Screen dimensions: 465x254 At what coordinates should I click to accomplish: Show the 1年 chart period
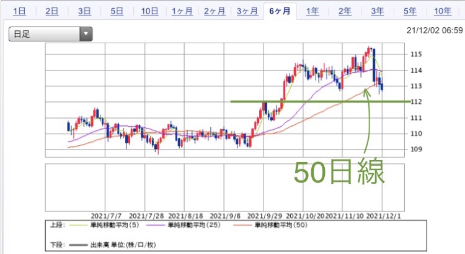click(312, 12)
